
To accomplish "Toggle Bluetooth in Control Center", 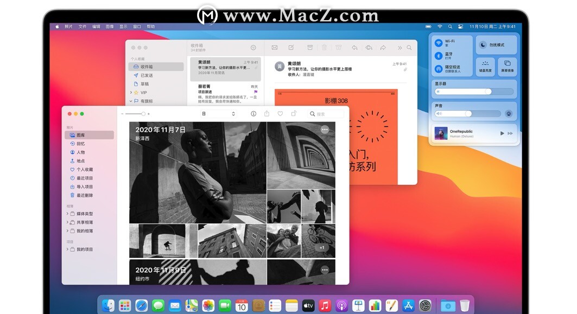I will click(x=438, y=56).
